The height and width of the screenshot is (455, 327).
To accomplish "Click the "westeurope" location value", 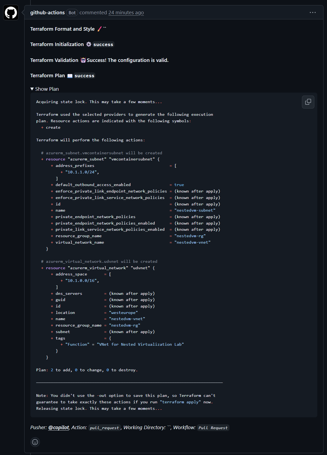I will pos(123,313).
